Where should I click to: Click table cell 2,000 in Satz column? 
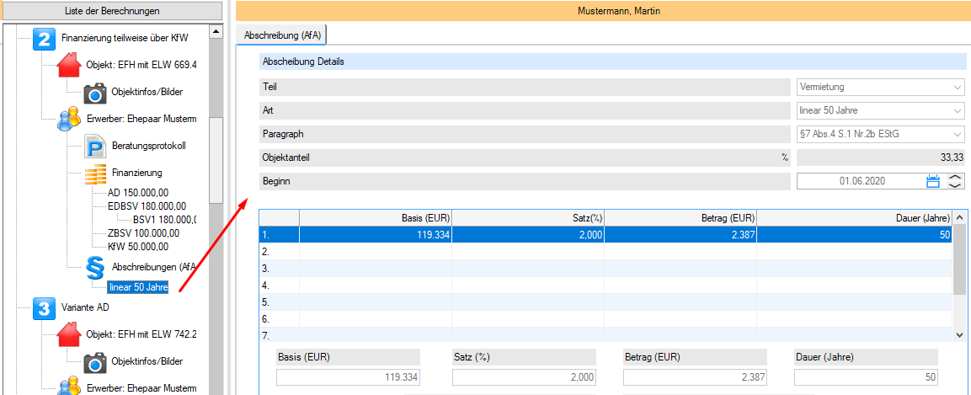click(528, 235)
